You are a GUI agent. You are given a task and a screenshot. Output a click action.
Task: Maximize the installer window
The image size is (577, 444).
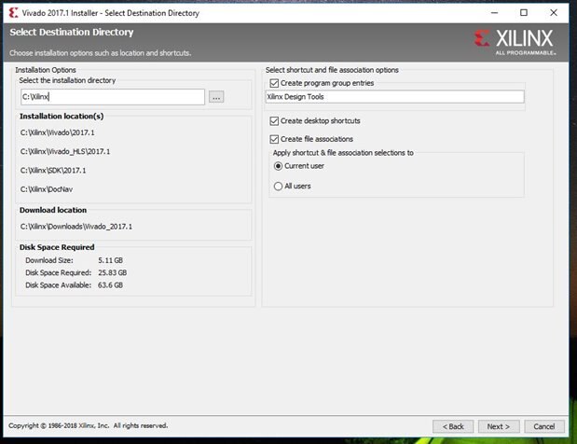524,13
